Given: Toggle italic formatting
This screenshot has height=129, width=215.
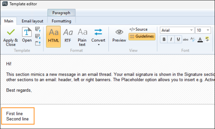Looking at the screenshot, I should pyautogui.click(x=171, y=40).
